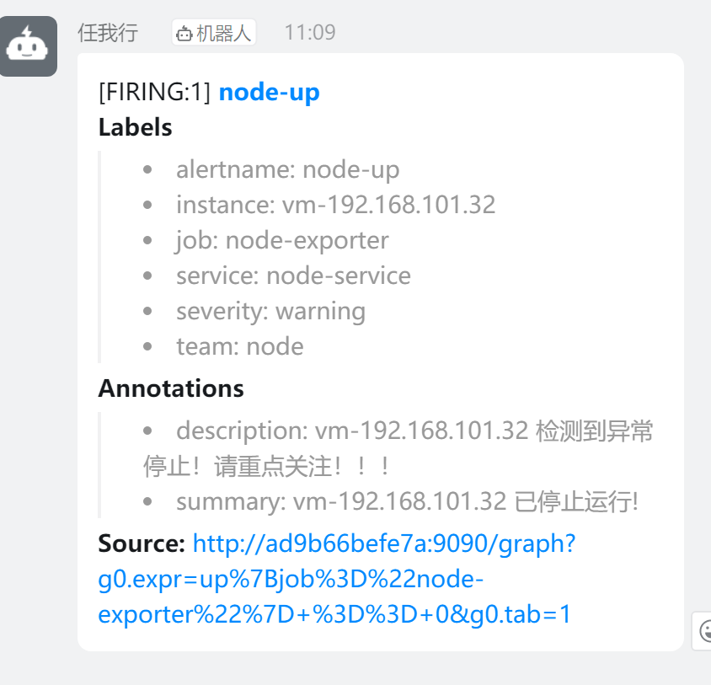711x685 pixels.
Task: Click the 11:09 message timestamp
Action: click(310, 33)
